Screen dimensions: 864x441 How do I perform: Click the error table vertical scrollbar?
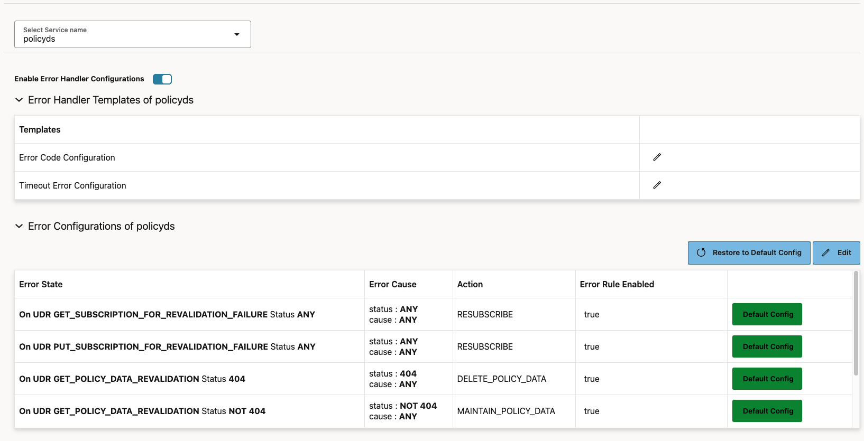(x=856, y=323)
